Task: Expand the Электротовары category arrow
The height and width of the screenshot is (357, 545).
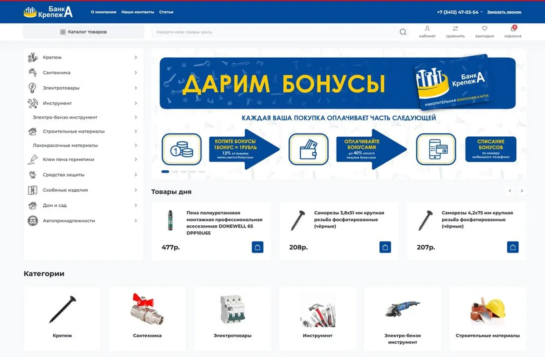Action: 136,88
